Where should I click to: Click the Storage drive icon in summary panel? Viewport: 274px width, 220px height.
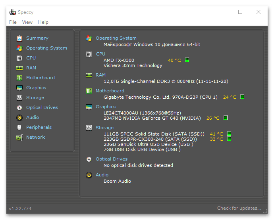[89, 128]
